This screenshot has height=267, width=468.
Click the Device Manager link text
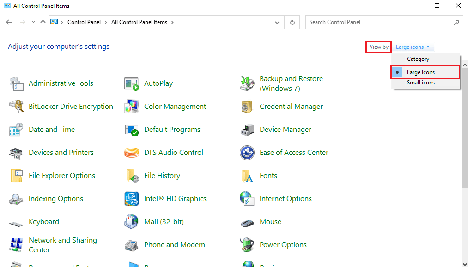(x=286, y=130)
